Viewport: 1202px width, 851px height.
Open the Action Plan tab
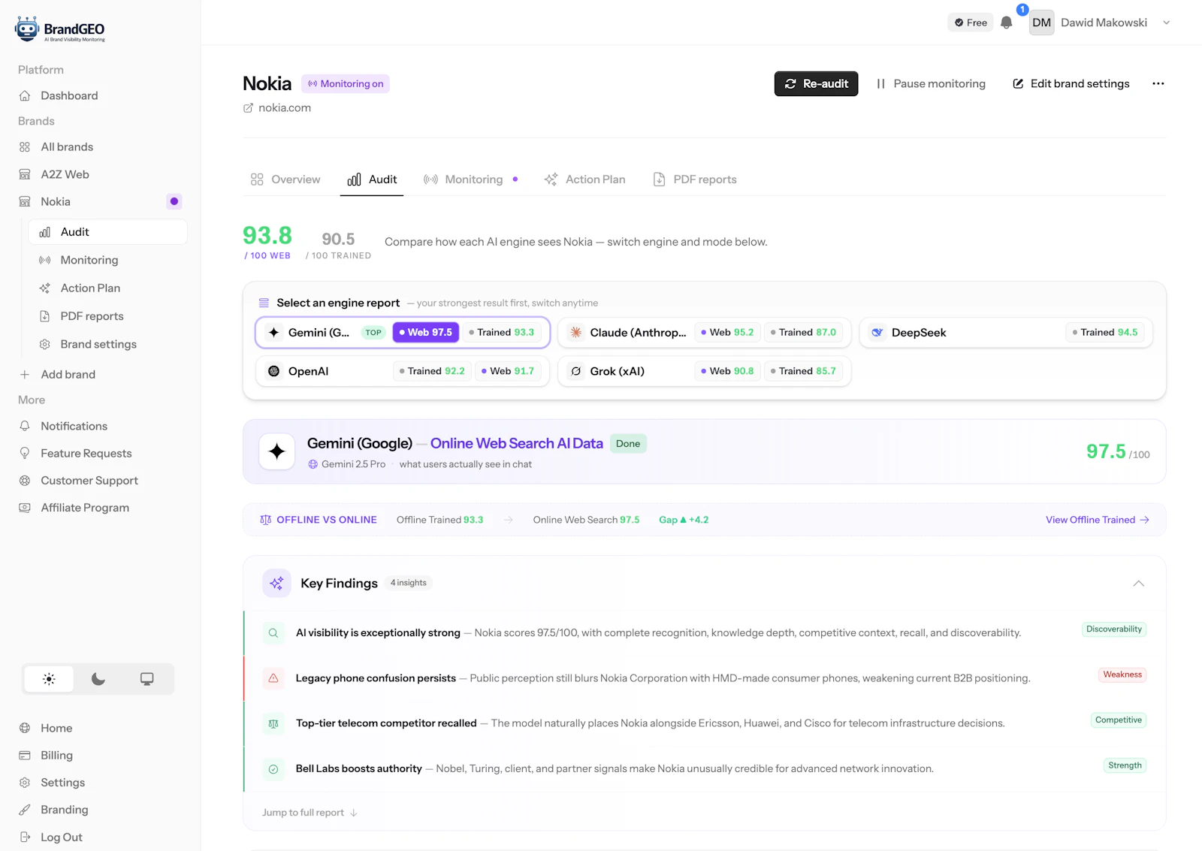(x=584, y=180)
